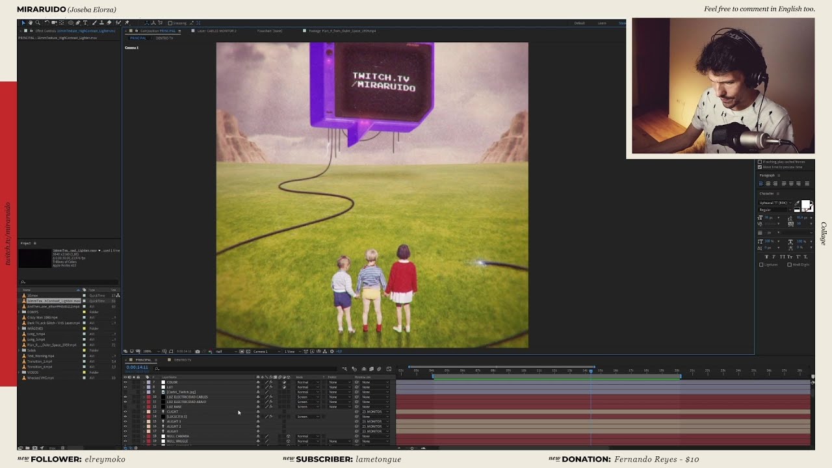Switch to the Learn workspace
The image size is (832, 468).
pos(602,23)
